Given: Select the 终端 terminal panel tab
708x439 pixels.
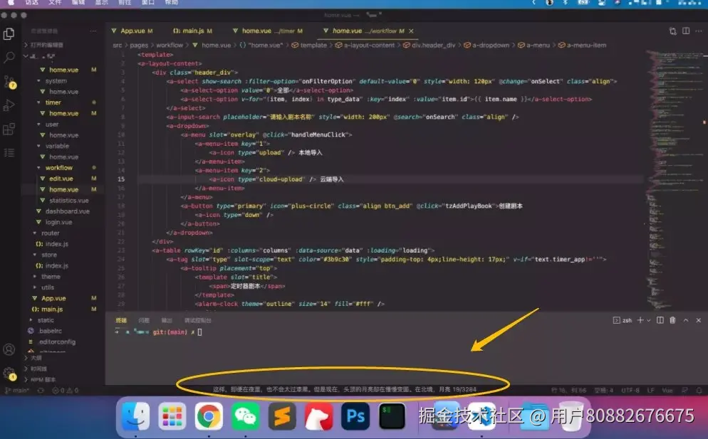Looking at the screenshot, I should (x=122, y=320).
